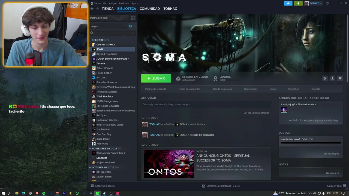Image resolution: width=349 pixels, height=196 pixels.
Task: Open Ver mis logros link
Action: 331,154
